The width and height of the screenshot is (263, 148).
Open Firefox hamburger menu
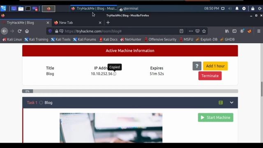tap(259, 31)
